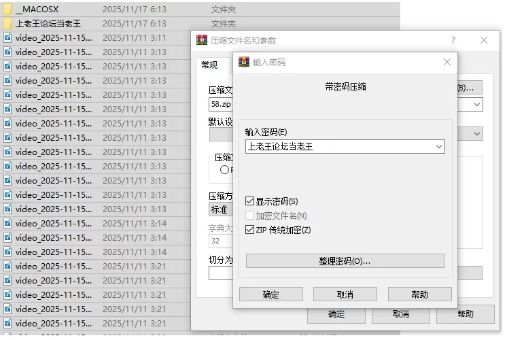The height and width of the screenshot is (340, 507).
Task: Click 文件夹 type in the __MACOSX row
Action: coord(224,10)
